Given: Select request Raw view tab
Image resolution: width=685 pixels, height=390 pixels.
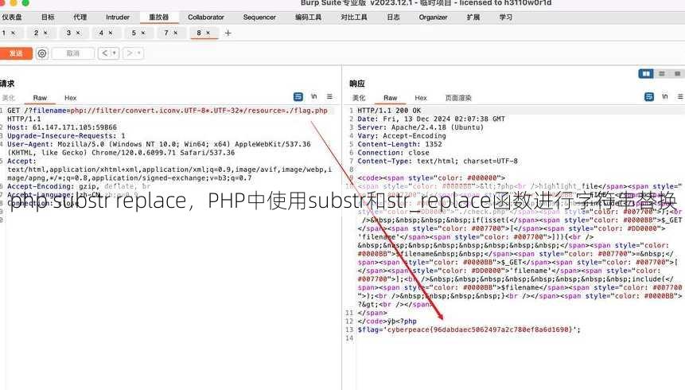Looking at the screenshot, I should (x=40, y=97).
